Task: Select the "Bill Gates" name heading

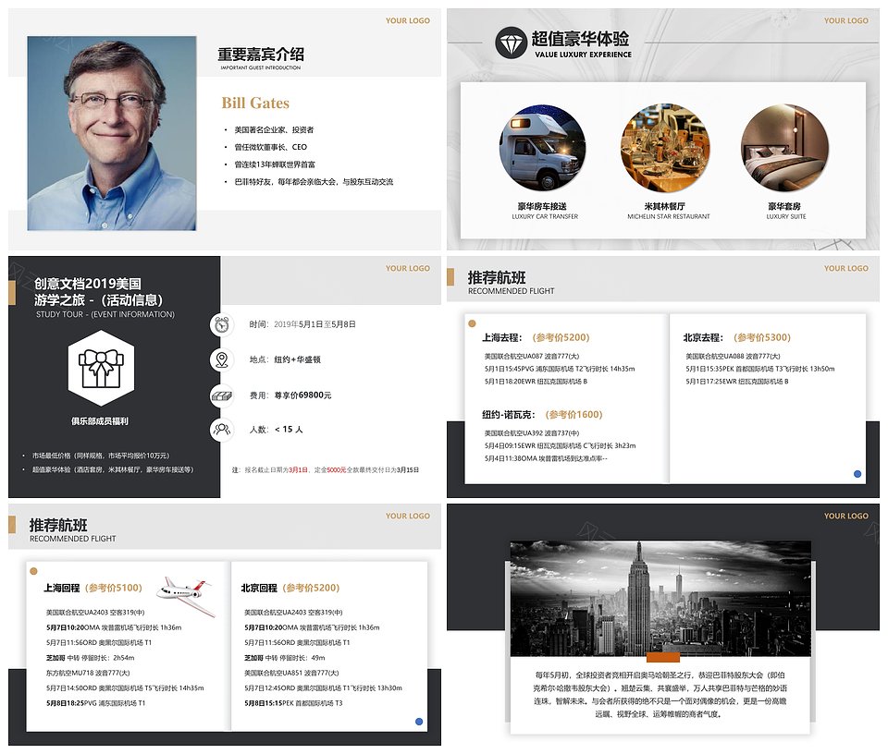Action: [255, 103]
